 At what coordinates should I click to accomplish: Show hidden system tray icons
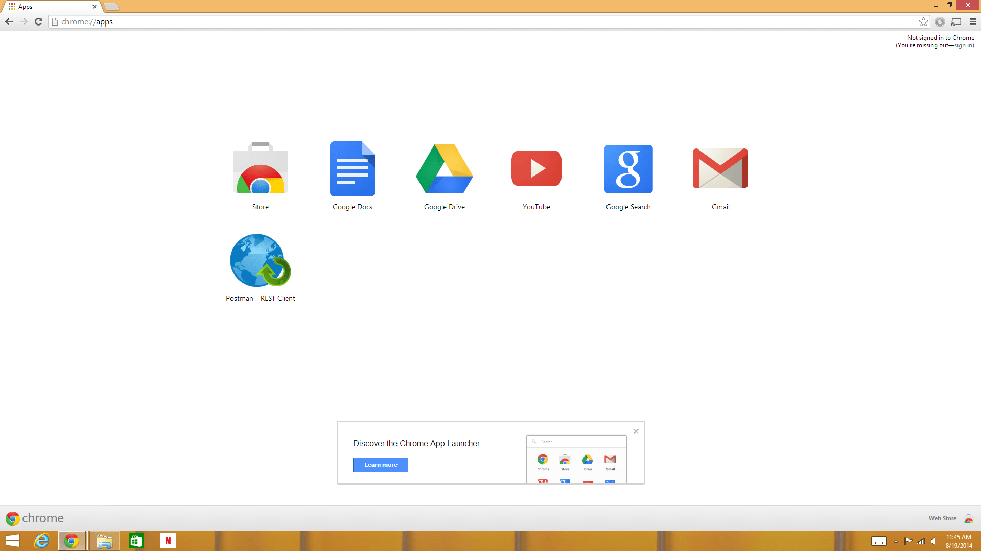point(896,541)
